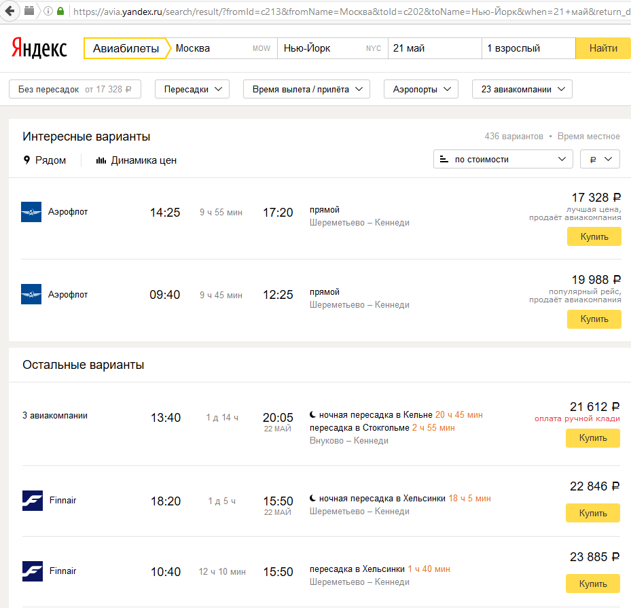The height and width of the screenshot is (608, 631).
Task: Click the green padlock security icon
Action: coord(60,11)
